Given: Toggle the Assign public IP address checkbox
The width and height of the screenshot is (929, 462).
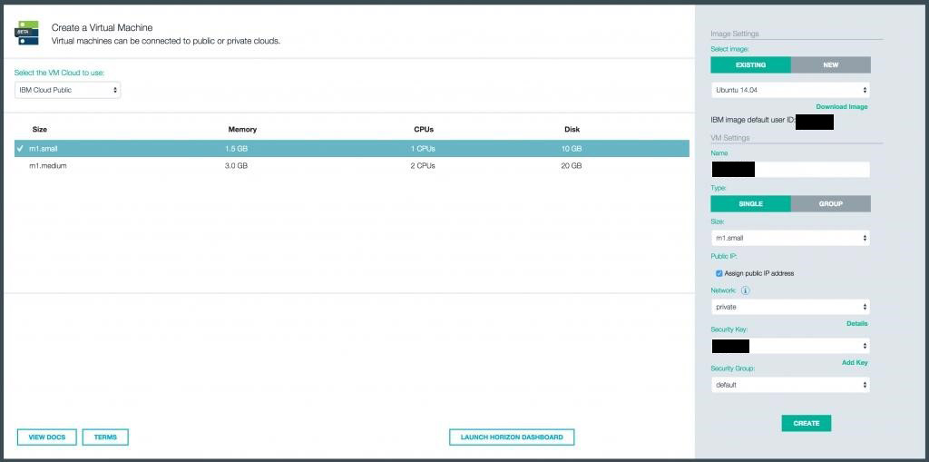Looking at the screenshot, I should pos(719,273).
